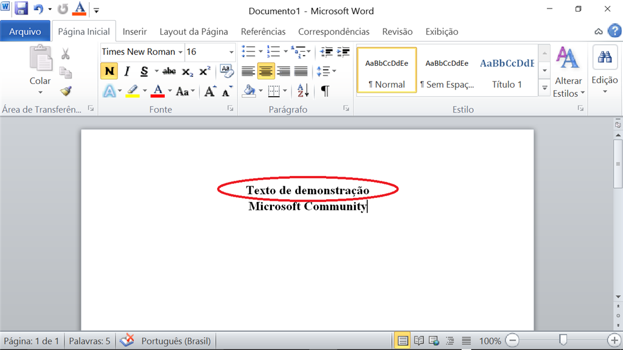Sort text with the A-Z icon

click(303, 91)
